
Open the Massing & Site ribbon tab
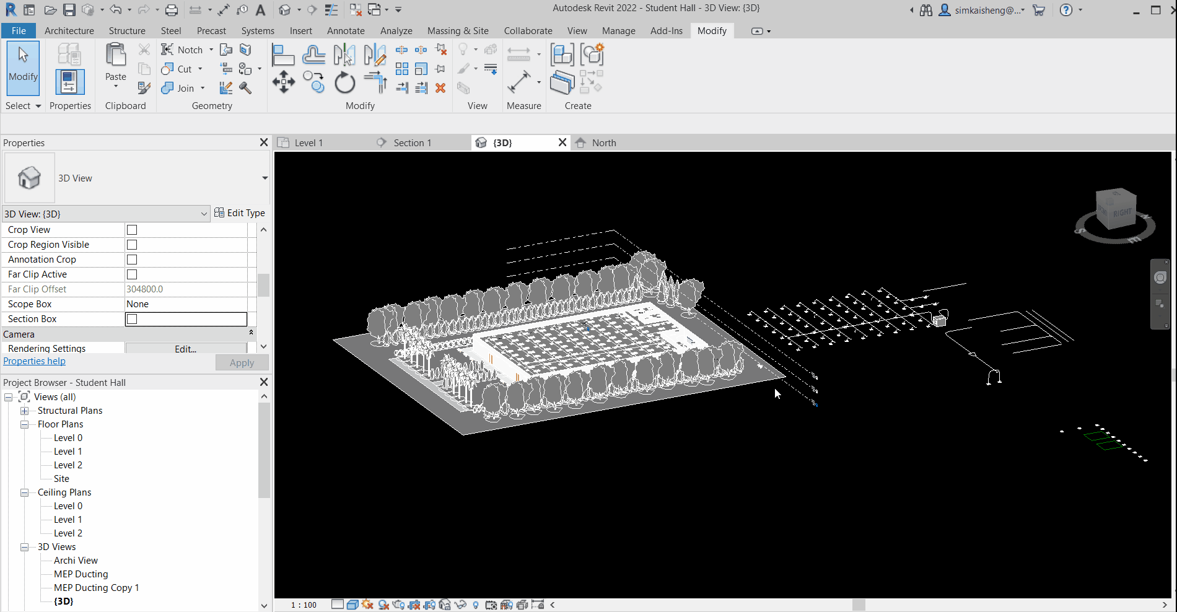pyautogui.click(x=458, y=30)
